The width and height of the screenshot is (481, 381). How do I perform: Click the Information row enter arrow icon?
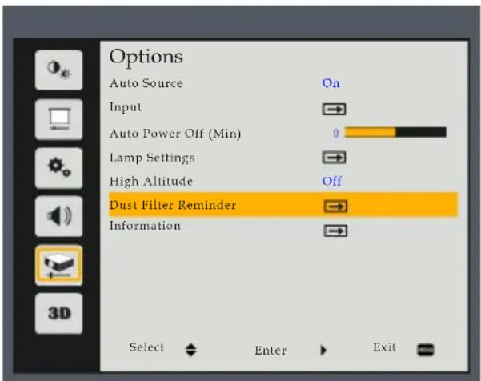click(335, 231)
